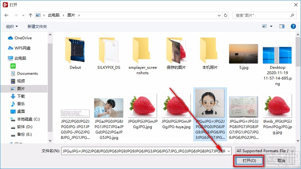Click the file list scrollbar up arrow
Viewport: 301px width, 169px height.
tap(298, 35)
